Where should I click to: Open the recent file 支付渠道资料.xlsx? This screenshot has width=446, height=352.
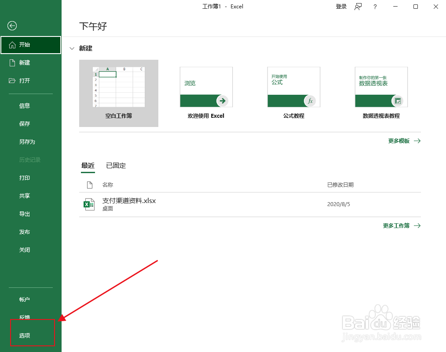point(250,204)
